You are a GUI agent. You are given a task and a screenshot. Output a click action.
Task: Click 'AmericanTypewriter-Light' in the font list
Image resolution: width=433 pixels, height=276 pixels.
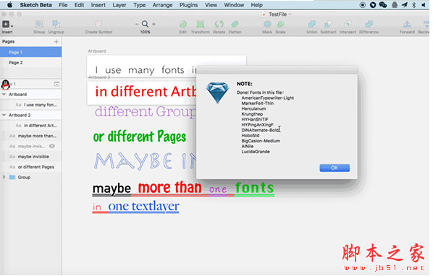click(x=268, y=98)
